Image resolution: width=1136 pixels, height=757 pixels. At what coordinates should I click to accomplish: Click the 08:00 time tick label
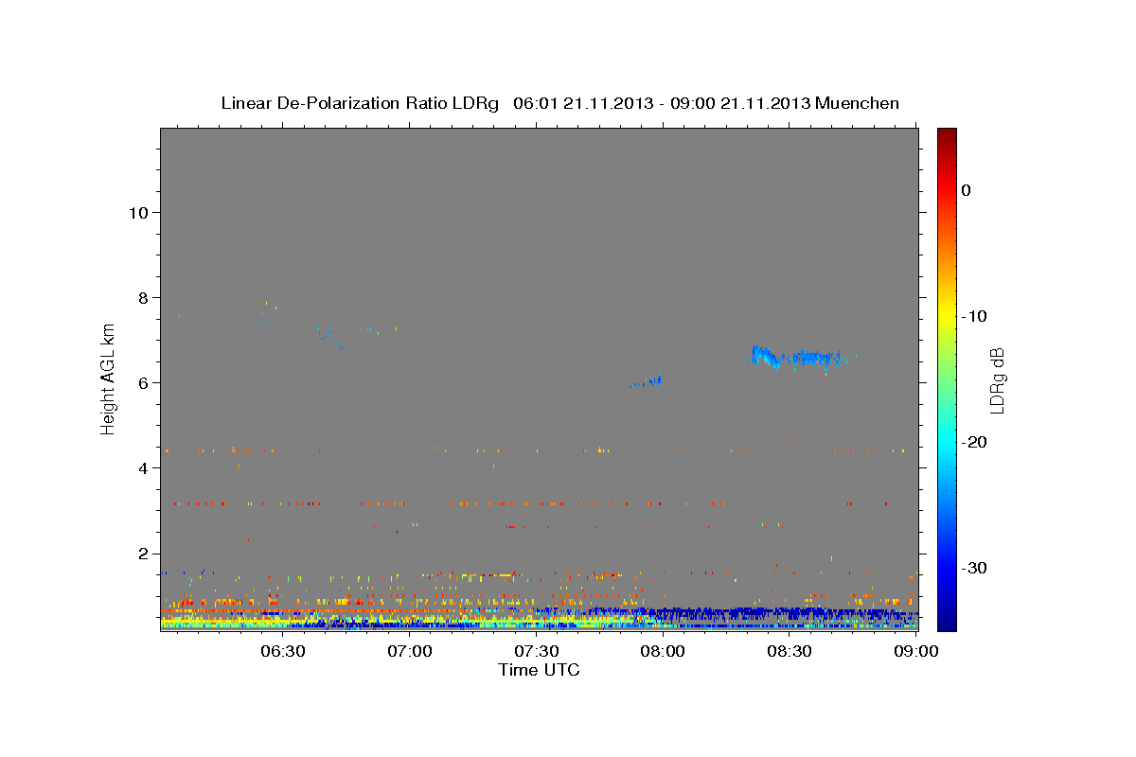coord(663,651)
